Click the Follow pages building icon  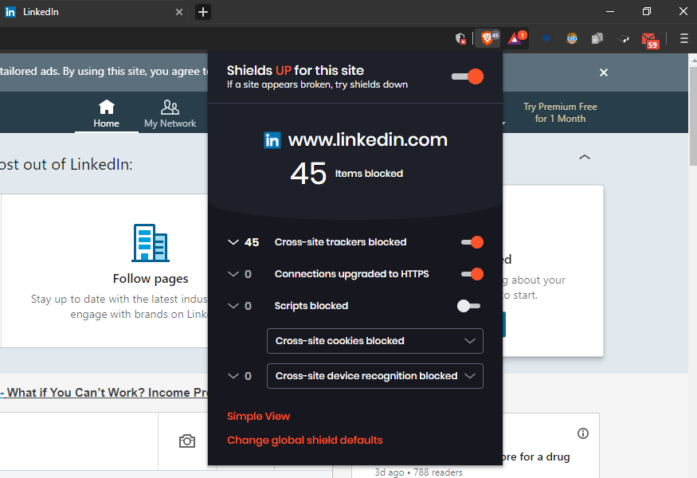click(x=151, y=243)
